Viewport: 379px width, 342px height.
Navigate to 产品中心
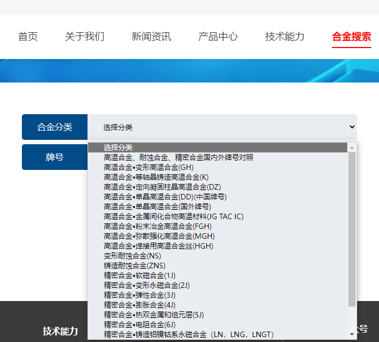[x=218, y=37]
